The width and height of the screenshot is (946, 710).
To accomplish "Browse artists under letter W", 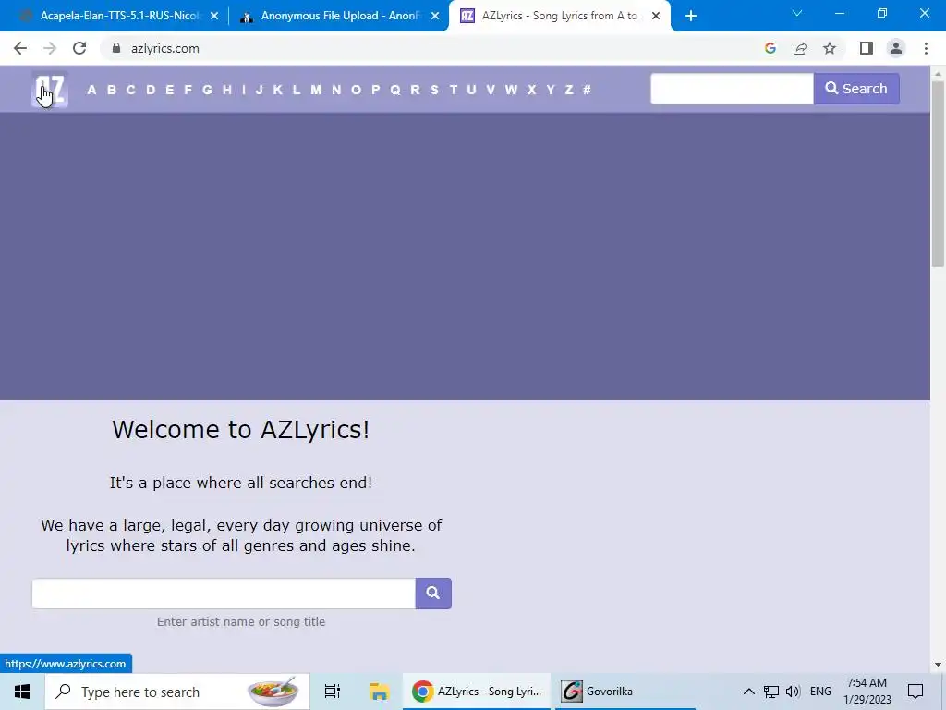I will pos(511,90).
